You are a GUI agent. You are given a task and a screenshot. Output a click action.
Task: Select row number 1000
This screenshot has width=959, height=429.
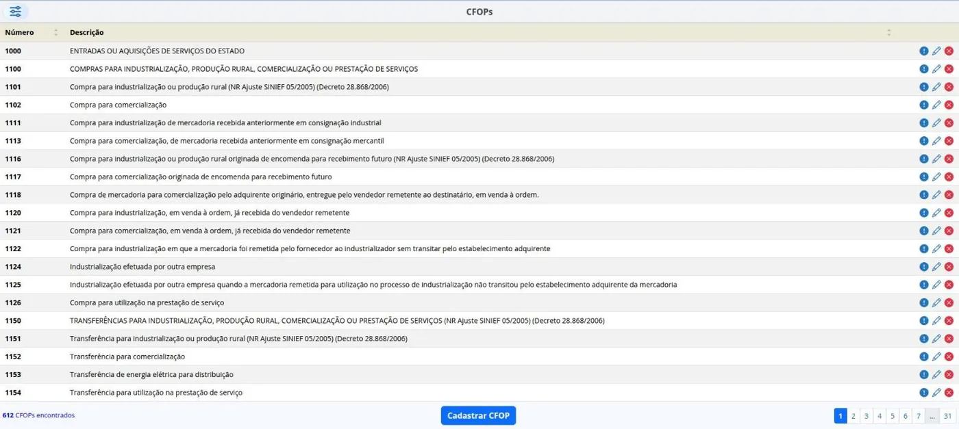[13, 51]
